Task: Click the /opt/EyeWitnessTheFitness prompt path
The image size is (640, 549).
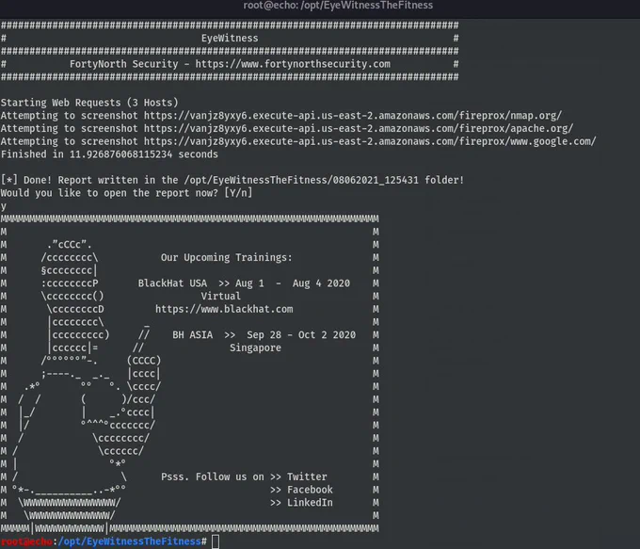Action: [x=129, y=541]
